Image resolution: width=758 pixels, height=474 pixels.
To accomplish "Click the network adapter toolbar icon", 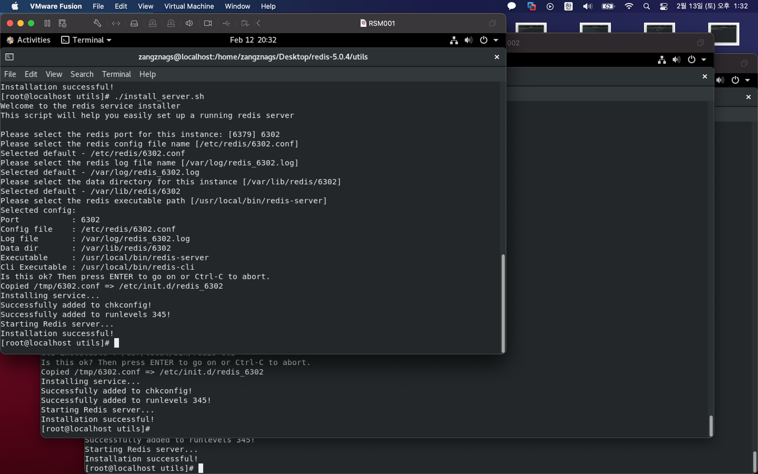I will [x=116, y=23].
